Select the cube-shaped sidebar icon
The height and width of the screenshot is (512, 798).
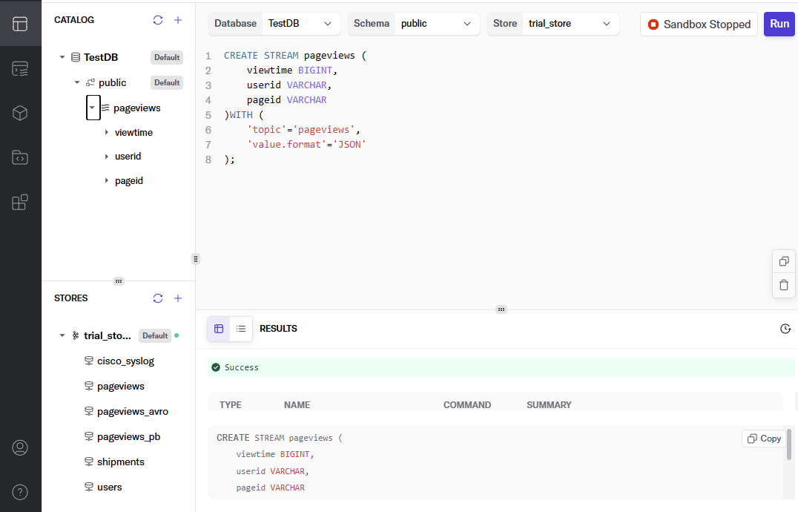(x=20, y=113)
